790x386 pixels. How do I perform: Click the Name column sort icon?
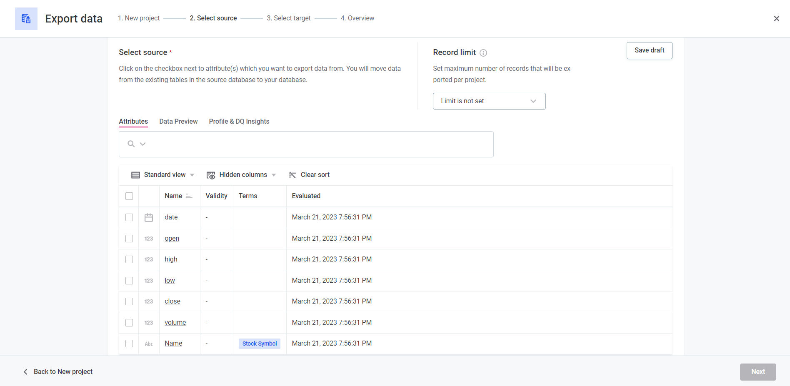click(189, 196)
